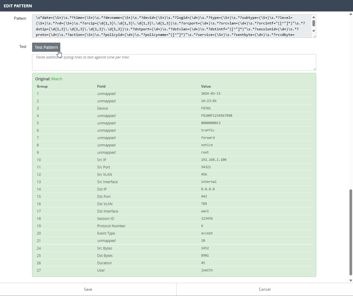The height and width of the screenshot is (296, 353).
Task: Select the value forward
Action: [208, 138]
